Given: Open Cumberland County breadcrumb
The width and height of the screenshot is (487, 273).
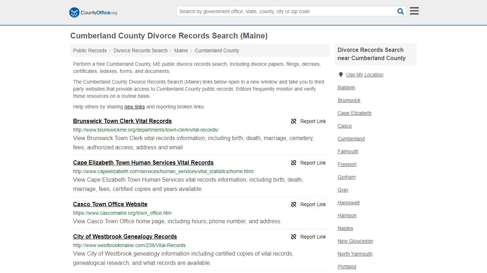Looking at the screenshot, I should click(217, 50).
